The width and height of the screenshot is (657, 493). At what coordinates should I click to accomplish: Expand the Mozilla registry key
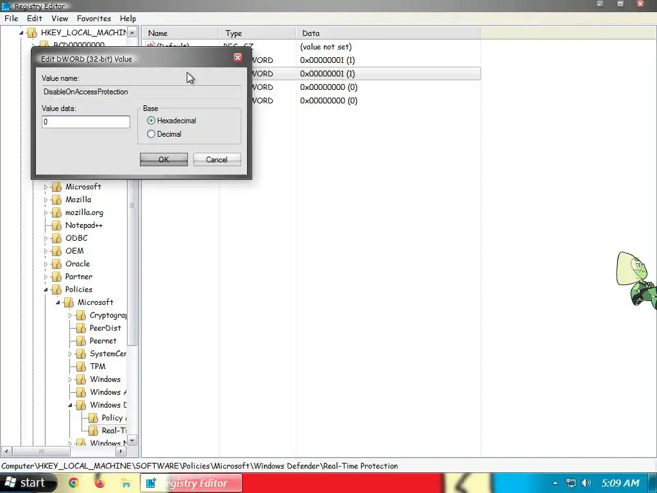coord(46,200)
